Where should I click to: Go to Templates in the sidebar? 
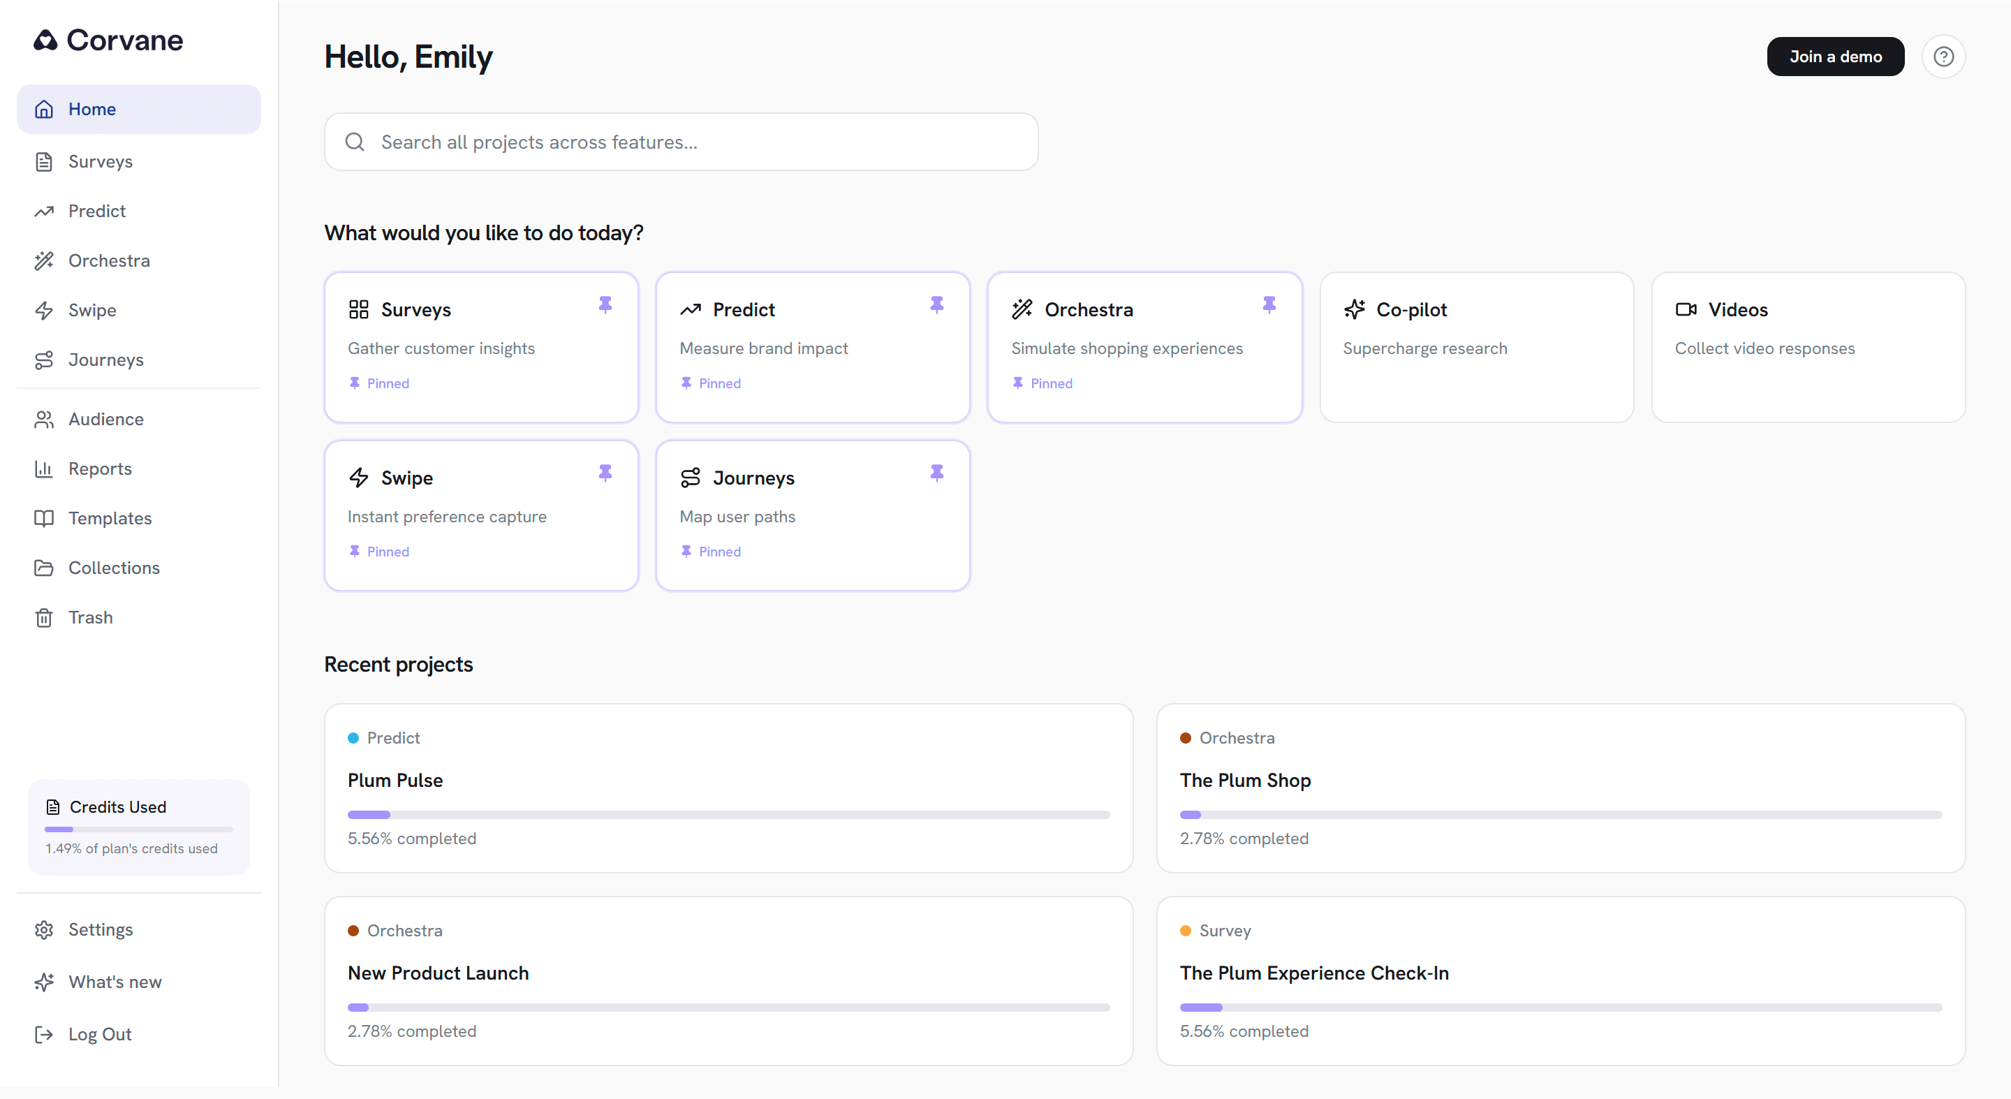(110, 518)
